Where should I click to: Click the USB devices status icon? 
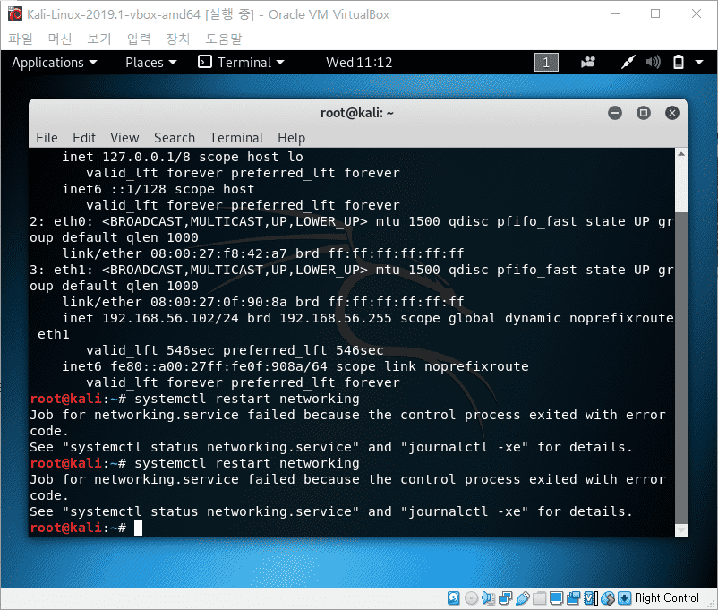click(x=523, y=598)
